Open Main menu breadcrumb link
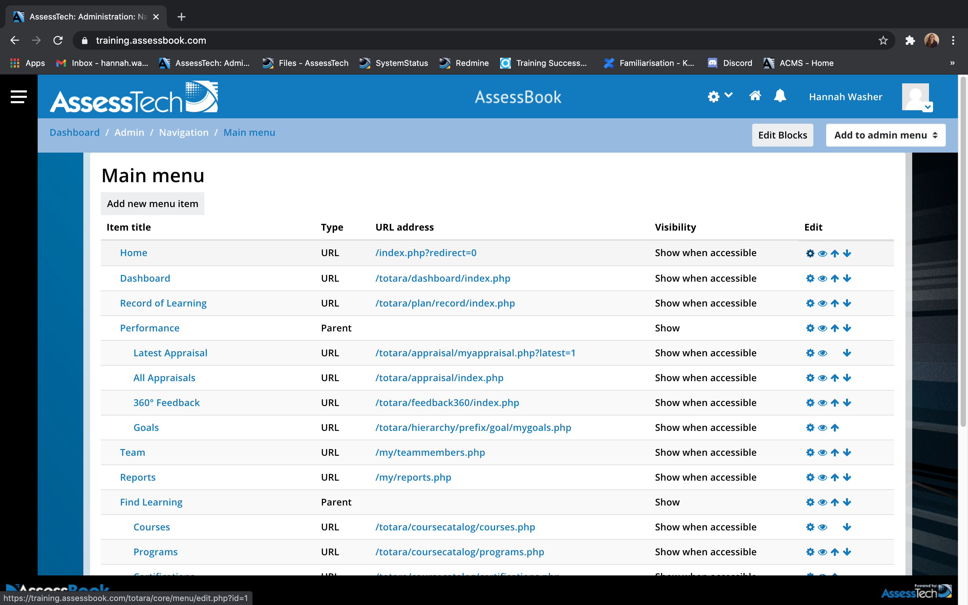This screenshot has height=605, width=968. (x=249, y=132)
